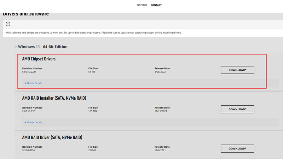Select revision number 2.20.19.037
This screenshot has height=159, width=283.
(29, 111)
